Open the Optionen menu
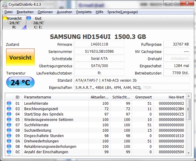 tap(45, 12)
